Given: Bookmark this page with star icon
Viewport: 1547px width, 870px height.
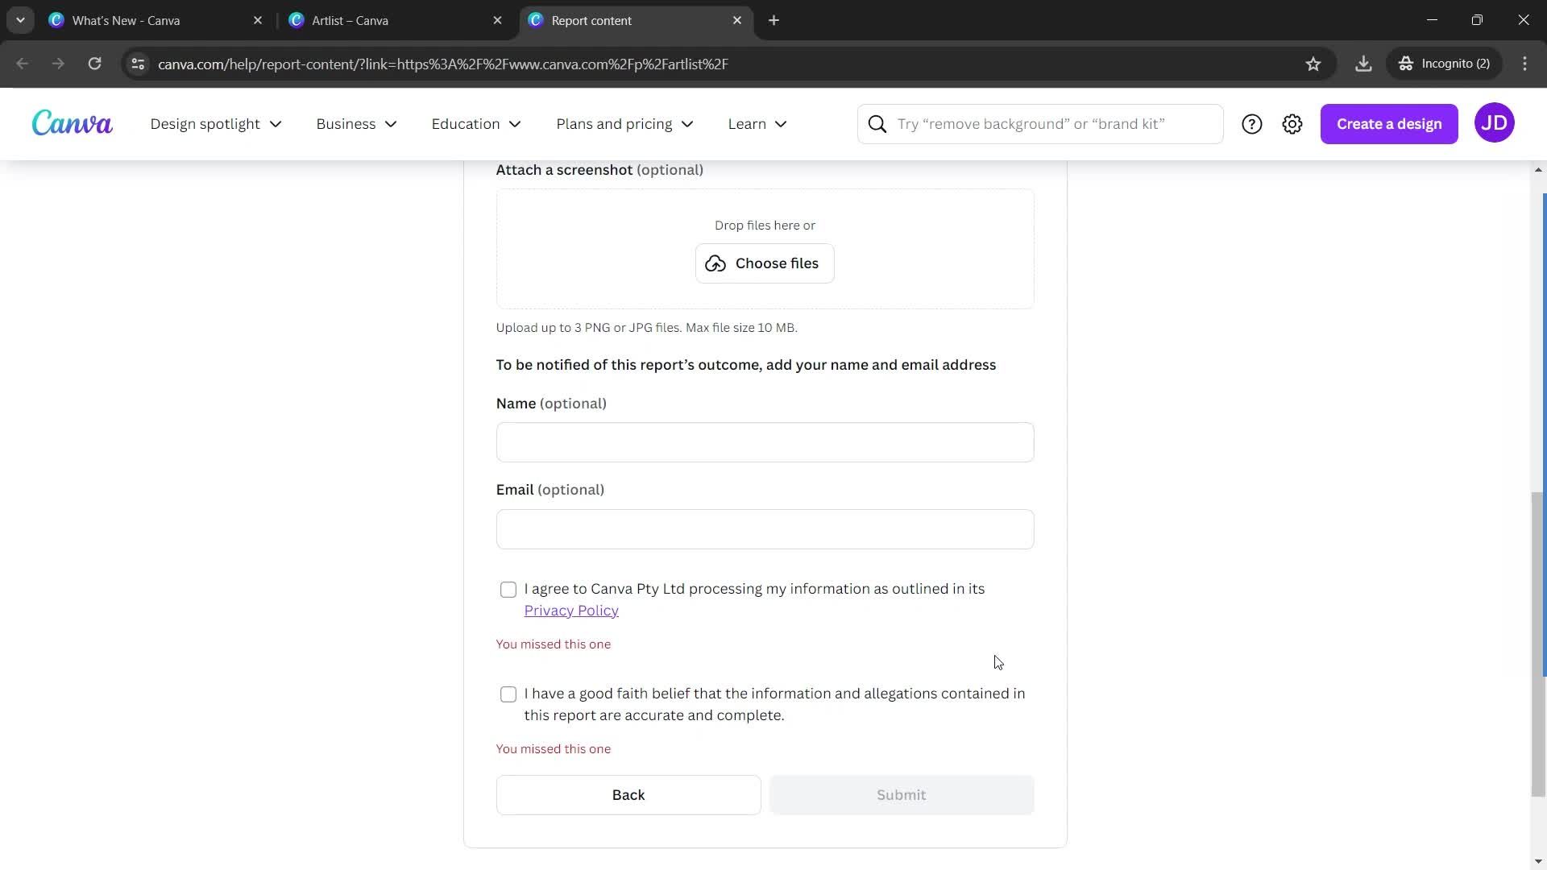Looking at the screenshot, I should coord(1313,64).
